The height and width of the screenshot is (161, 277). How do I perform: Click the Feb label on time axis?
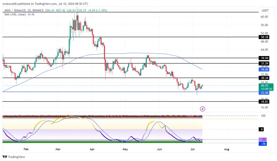pos(26,149)
